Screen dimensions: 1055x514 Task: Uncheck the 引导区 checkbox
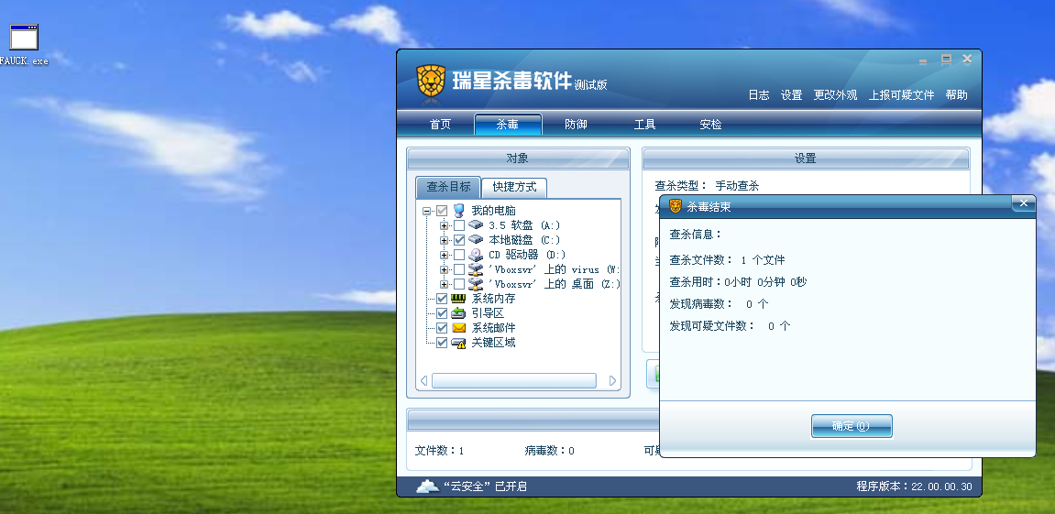442,313
